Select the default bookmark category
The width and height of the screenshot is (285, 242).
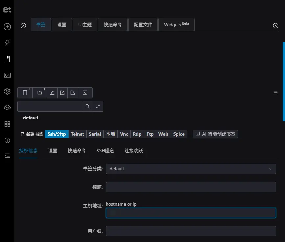pos(31,118)
